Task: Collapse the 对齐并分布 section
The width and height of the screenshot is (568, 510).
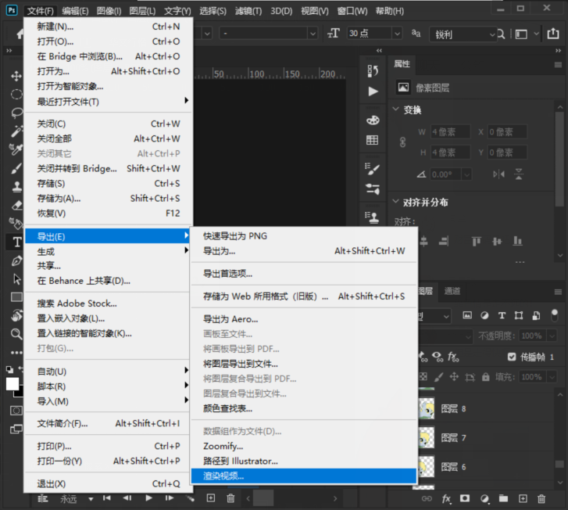Action: (396, 201)
